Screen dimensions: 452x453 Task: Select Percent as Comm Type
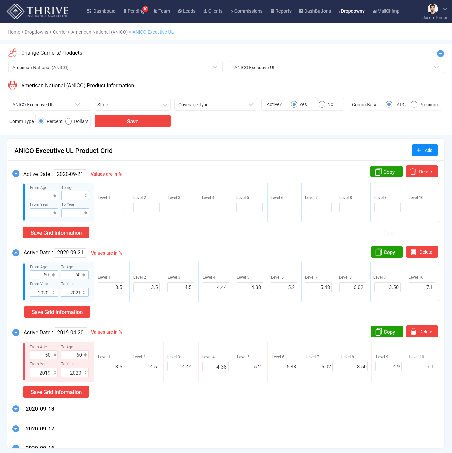41,121
